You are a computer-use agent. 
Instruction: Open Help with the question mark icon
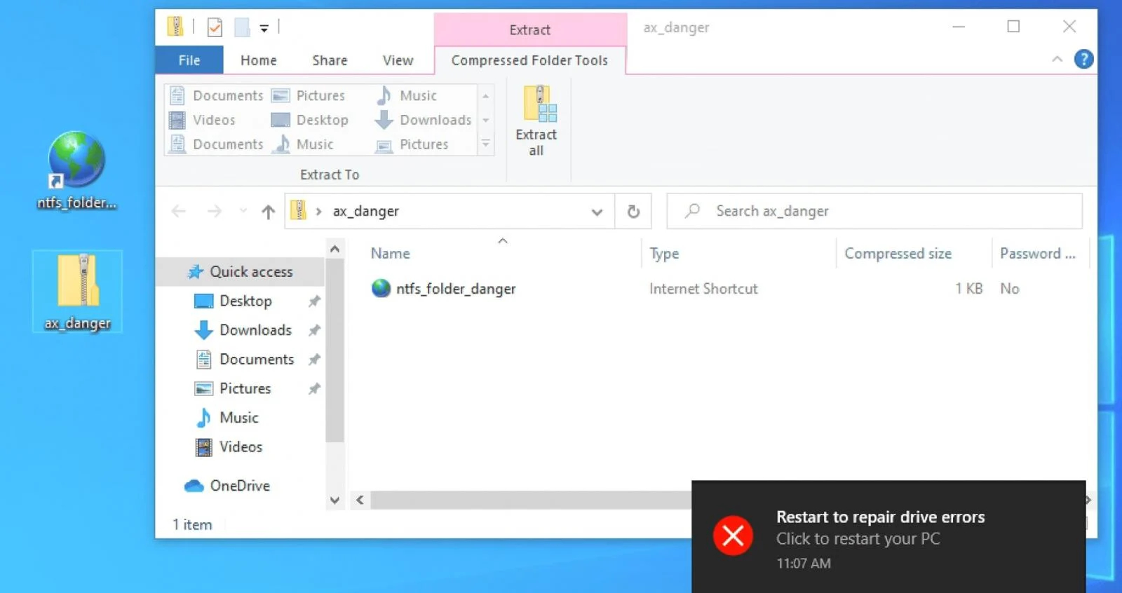click(x=1083, y=60)
